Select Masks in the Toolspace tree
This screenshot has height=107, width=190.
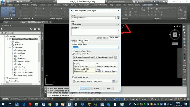pos(17,42)
